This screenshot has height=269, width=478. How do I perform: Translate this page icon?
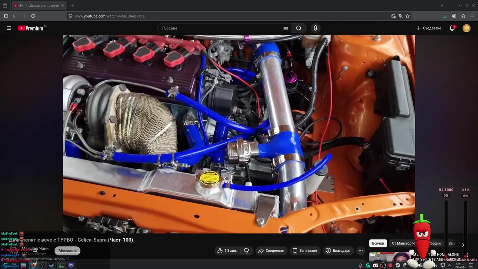[400, 16]
